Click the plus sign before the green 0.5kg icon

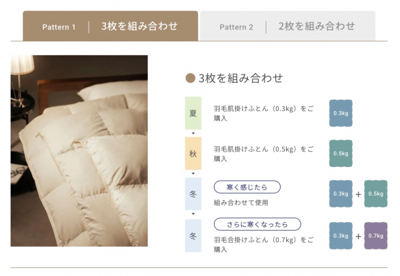(x=358, y=194)
